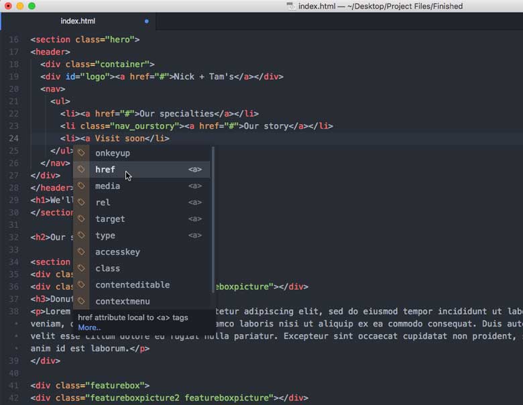The image size is (523, 405).
Task: Click the tag icon beside contextmenu
Action: tap(81, 301)
